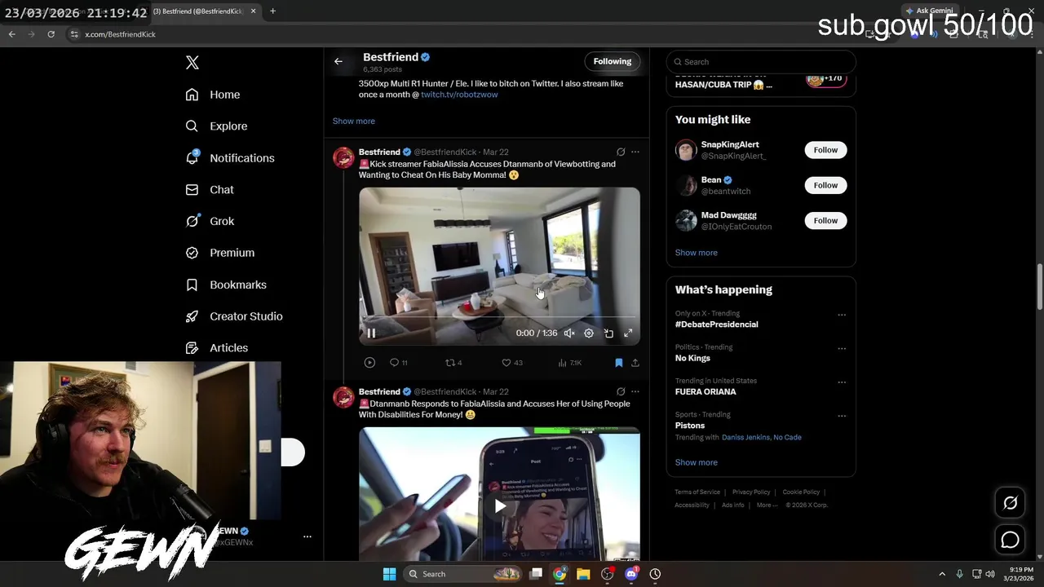This screenshot has width=1044, height=587.
Task: Open Bookmarks in sidebar
Action: [226, 285]
